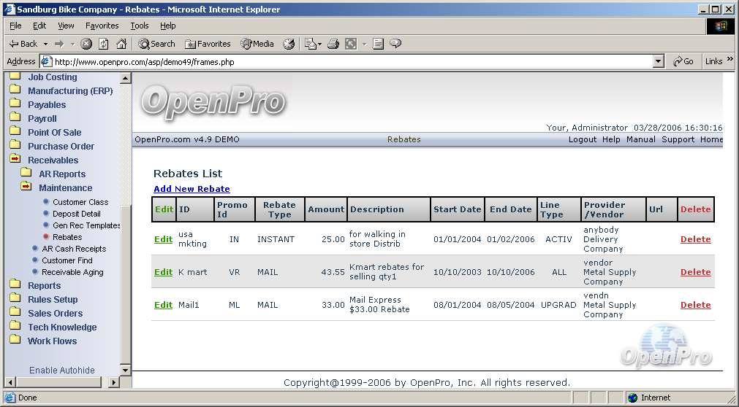Collapse the Receivables tree folder
The width and height of the screenshot is (739, 407).
pos(15,160)
